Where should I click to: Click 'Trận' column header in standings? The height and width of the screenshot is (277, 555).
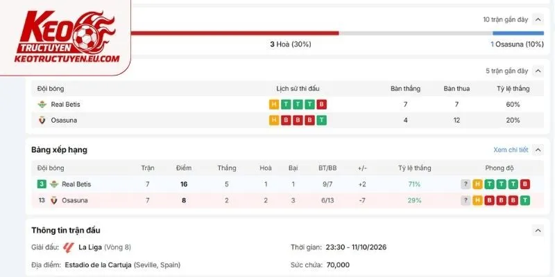pos(148,168)
